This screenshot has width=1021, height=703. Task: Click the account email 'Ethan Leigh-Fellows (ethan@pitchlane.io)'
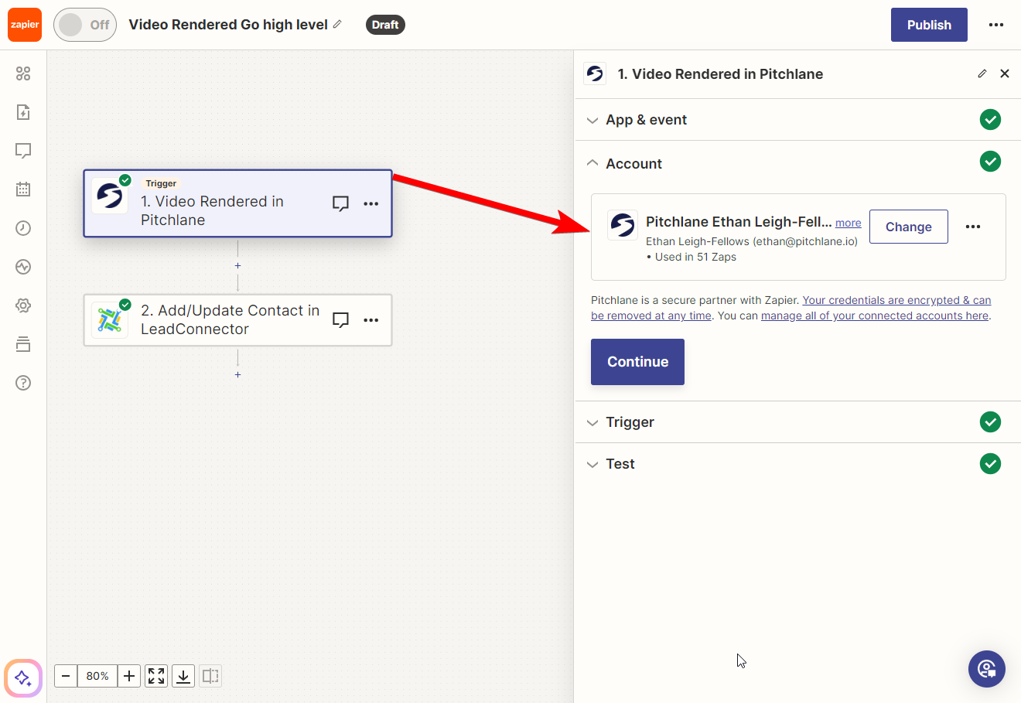(x=752, y=241)
